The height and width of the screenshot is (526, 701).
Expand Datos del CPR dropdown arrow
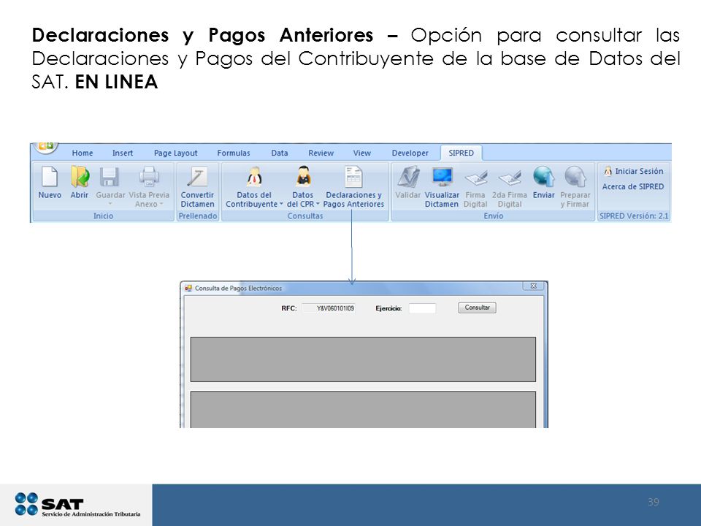(x=318, y=204)
